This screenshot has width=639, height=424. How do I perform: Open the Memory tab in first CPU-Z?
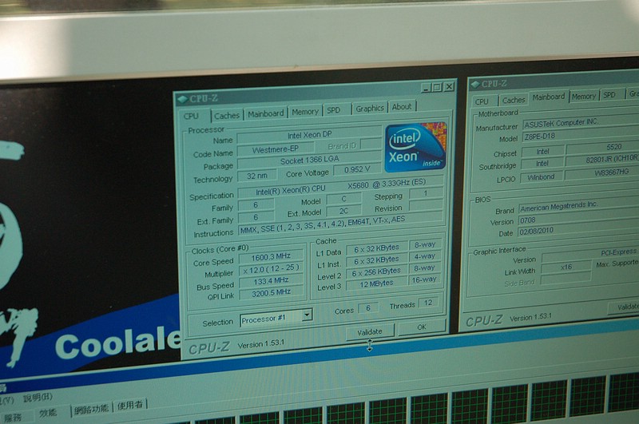pyautogui.click(x=305, y=112)
